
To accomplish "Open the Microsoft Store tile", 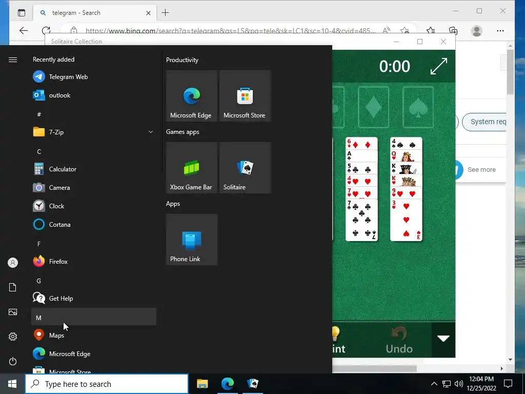I will click(245, 96).
